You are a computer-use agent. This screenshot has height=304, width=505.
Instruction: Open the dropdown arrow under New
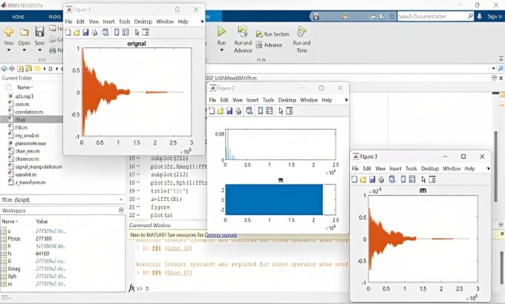(9, 50)
